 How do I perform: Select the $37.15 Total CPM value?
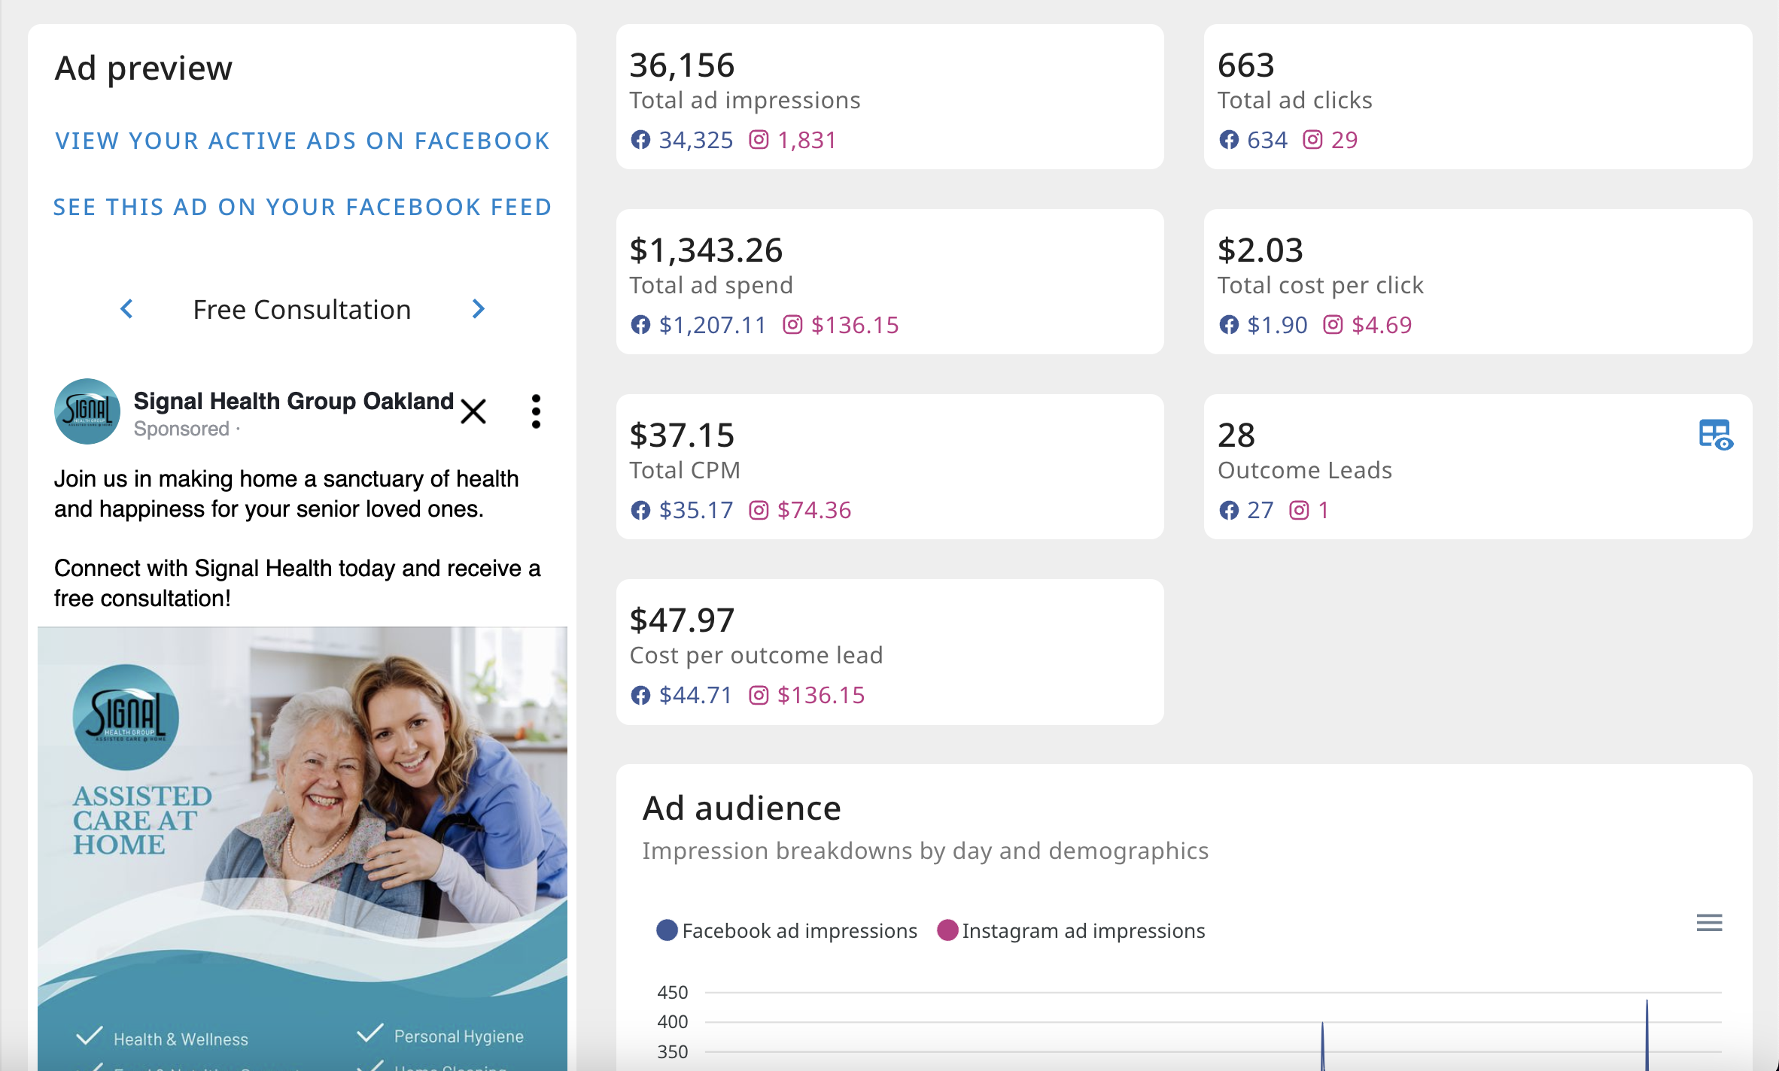click(682, 435)
